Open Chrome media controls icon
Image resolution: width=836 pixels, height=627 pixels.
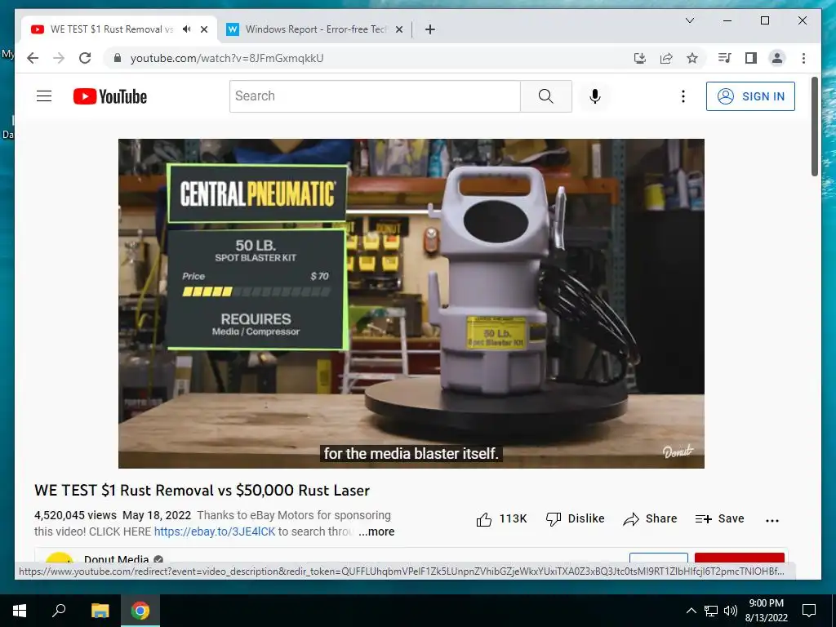(x=725, y=58)
